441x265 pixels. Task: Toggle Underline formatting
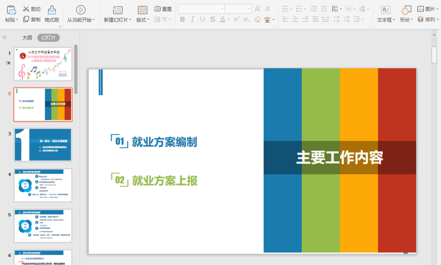(202, 19)
